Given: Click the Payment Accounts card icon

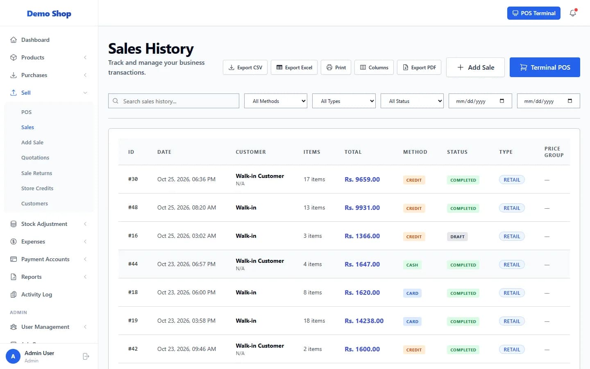Looking at the screenshot, I should [14, 259].
